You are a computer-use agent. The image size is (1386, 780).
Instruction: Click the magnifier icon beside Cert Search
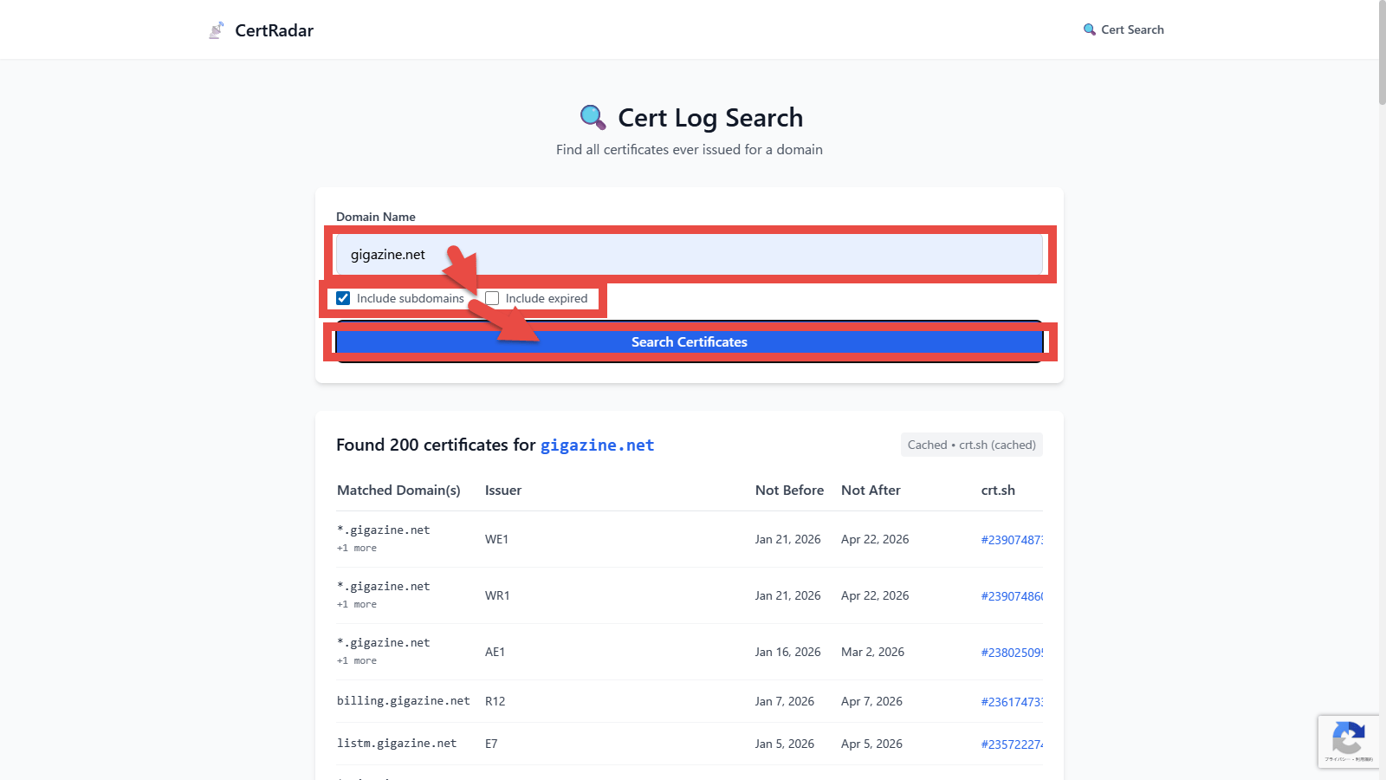tap(1089, 29)
